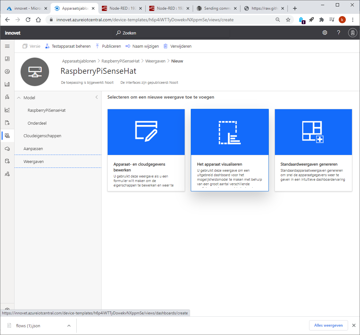
Task: Open the rules lightning icon in sidebar
Action: click(x=7, y=97)
